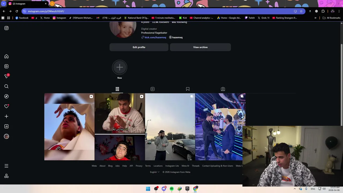Switch to the Tagged tab
Image resolution: width=343 pixels, height=193 pixels.
223,89
